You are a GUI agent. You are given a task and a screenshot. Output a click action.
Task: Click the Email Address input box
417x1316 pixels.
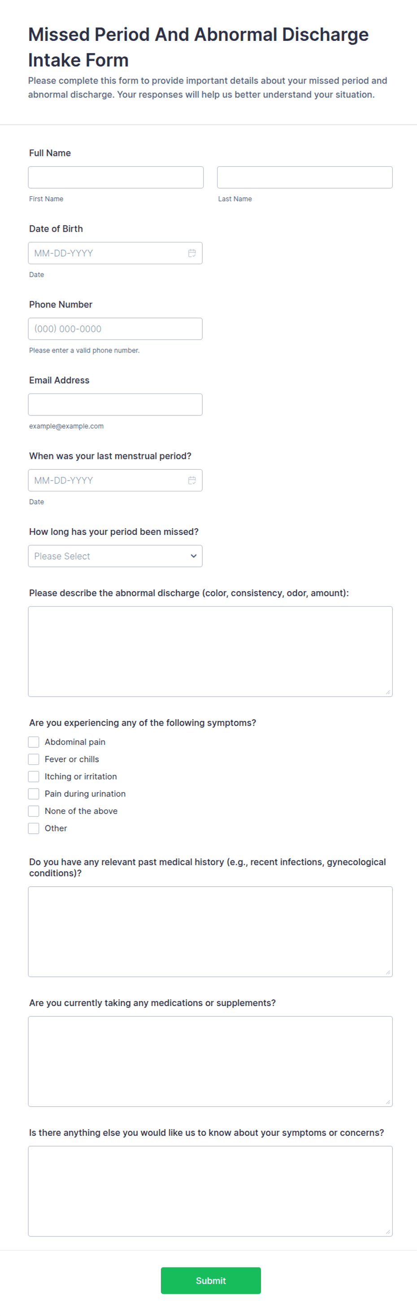tap(115, 405)
